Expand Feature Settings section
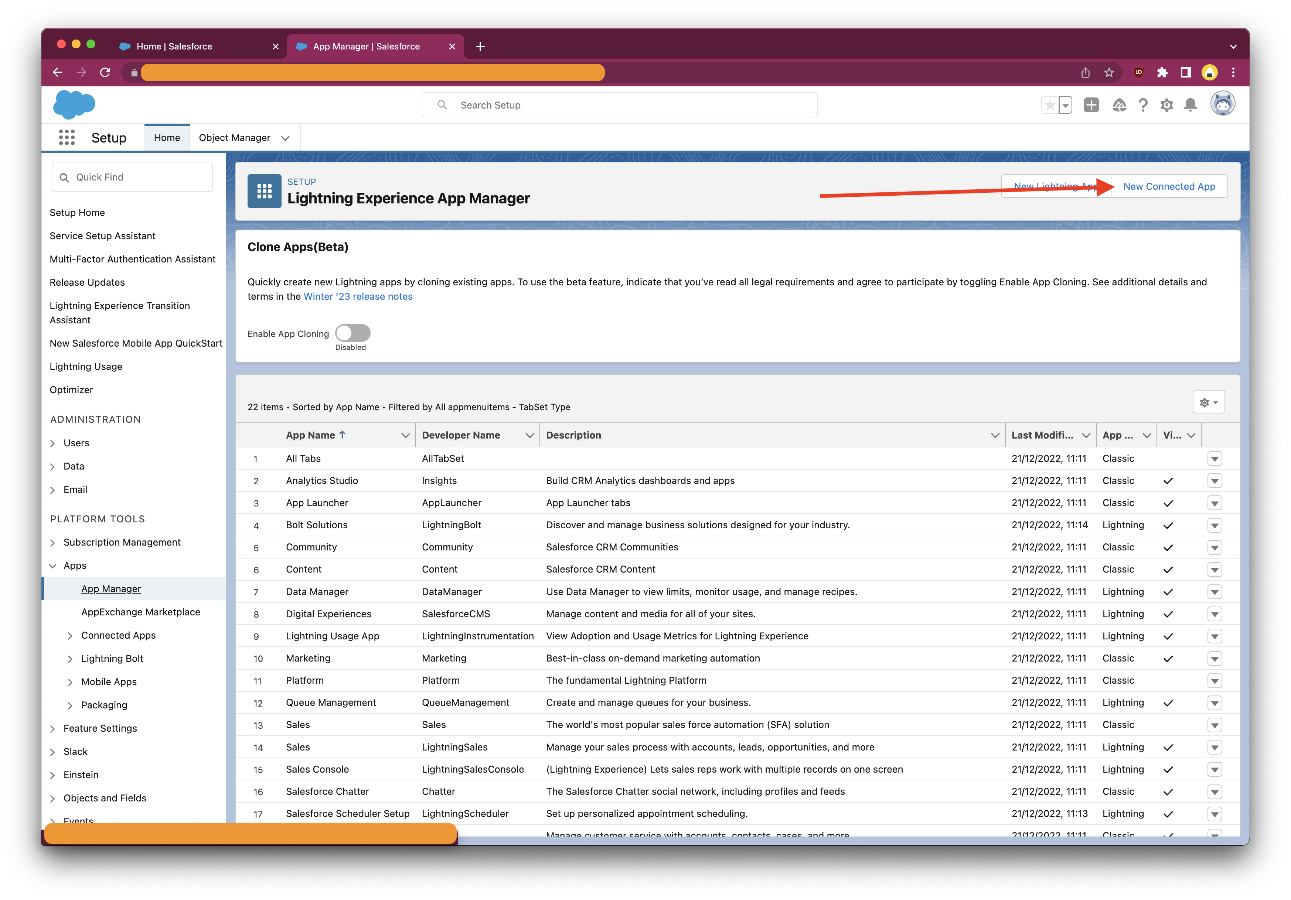1291x900 pixels. [53, 729]
